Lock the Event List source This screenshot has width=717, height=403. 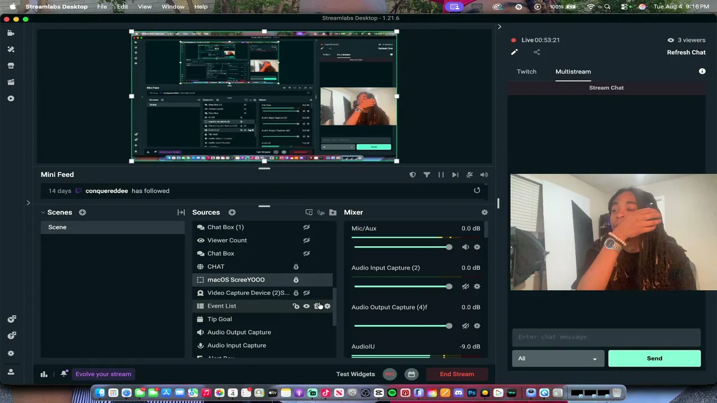[296, 306]
